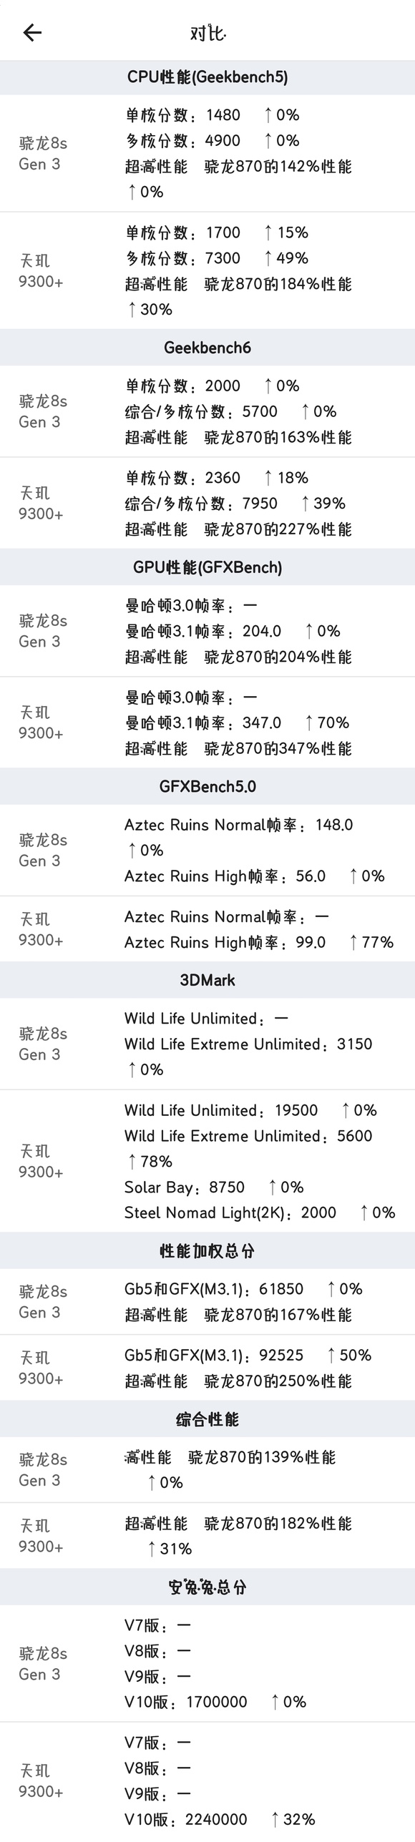Click 曼哈顿3.1帧率 347.0 result line
The height and width of the screenshot is (1842, 415).
point(237,723)
